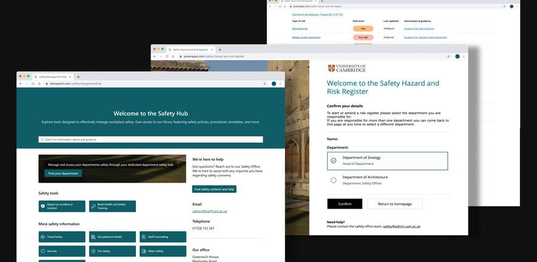Open the three-dot browser menu in the Safety Hub window
This screenshot has width=537, height=262.
[280, 84]
